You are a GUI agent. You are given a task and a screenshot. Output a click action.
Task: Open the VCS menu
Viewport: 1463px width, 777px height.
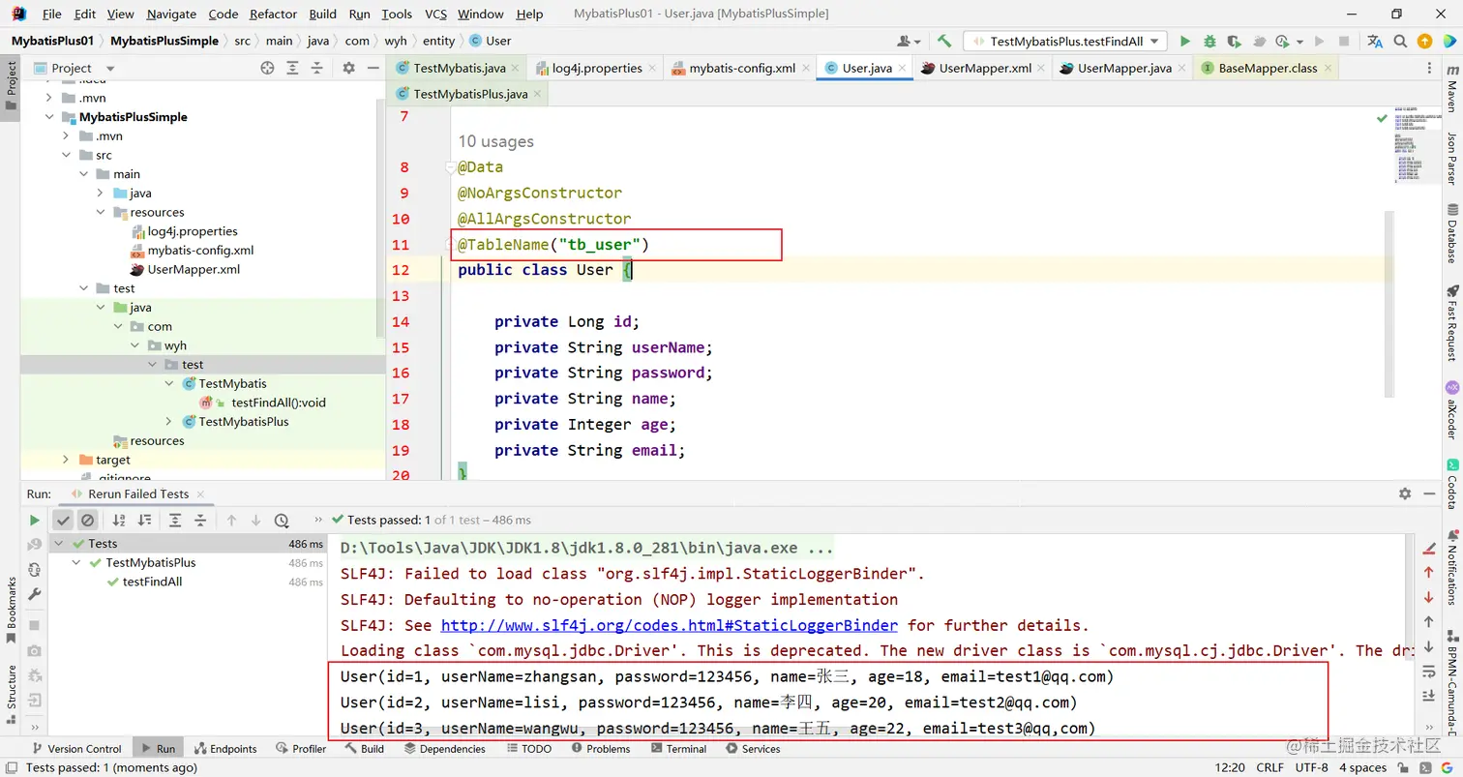pyautogui.click(x=435, y=14)
